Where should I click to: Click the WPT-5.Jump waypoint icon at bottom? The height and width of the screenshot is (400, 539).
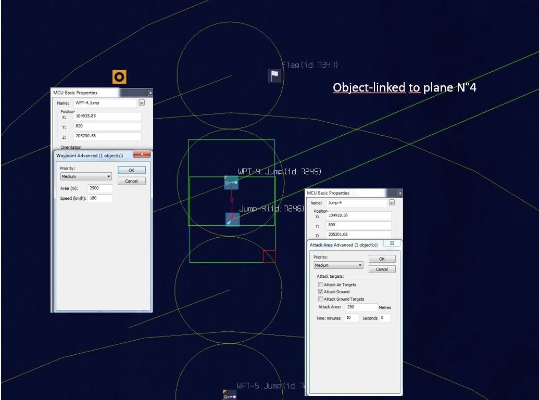tap(230, 395)
